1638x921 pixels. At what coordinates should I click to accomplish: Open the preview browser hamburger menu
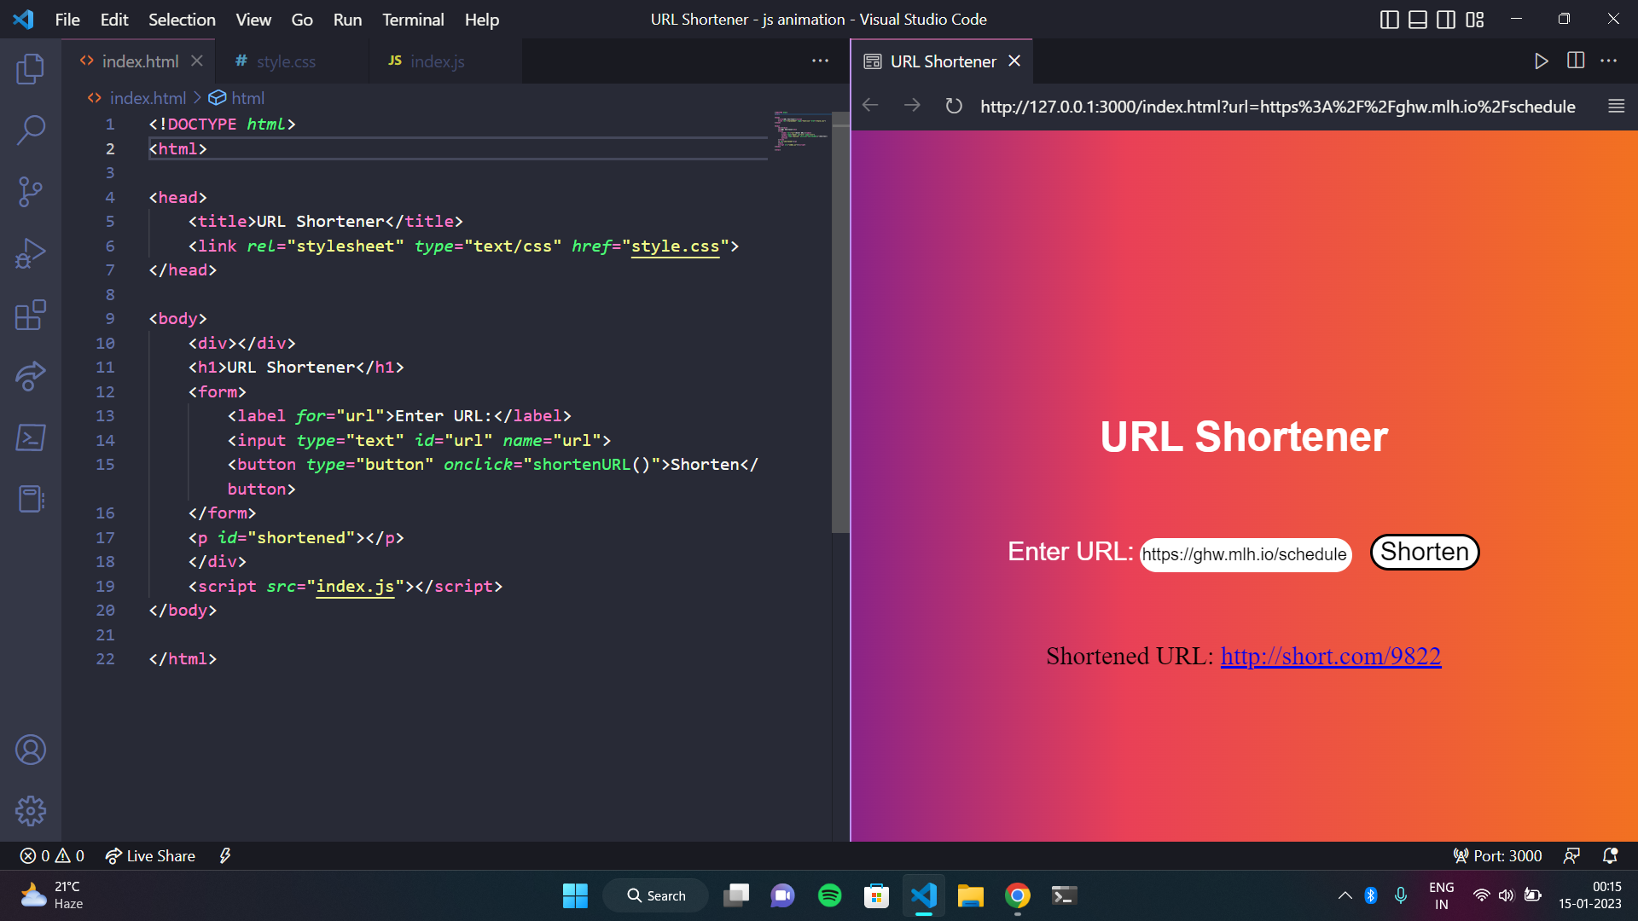1616,106
